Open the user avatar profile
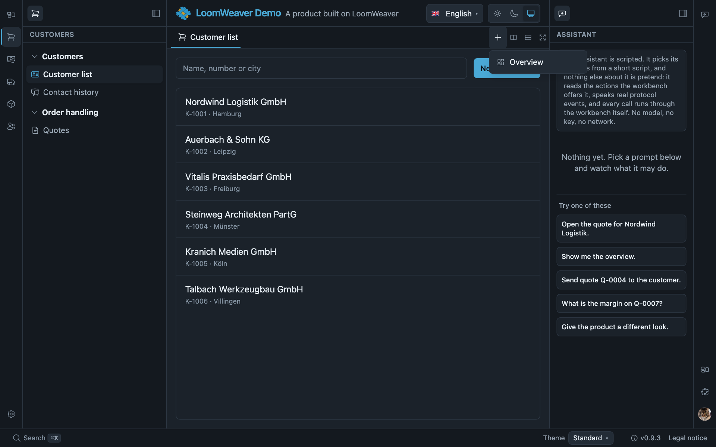 pos(704,414)
